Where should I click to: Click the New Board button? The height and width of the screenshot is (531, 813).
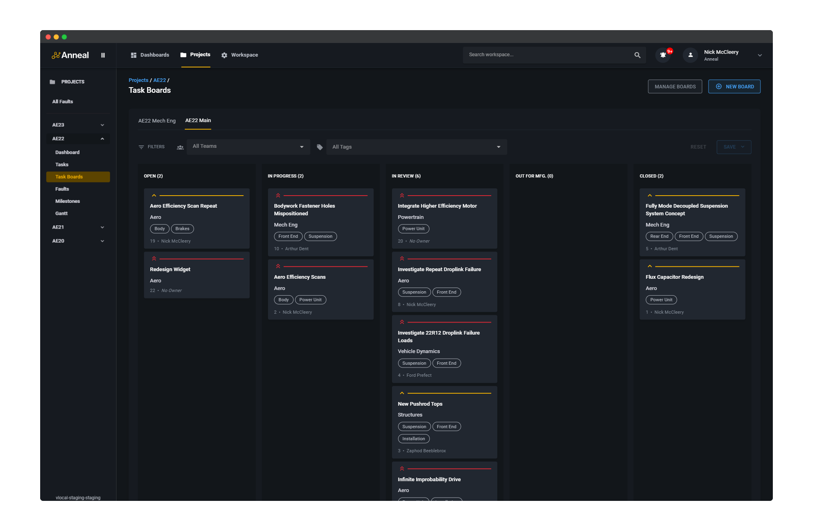[x=734, y=86]
